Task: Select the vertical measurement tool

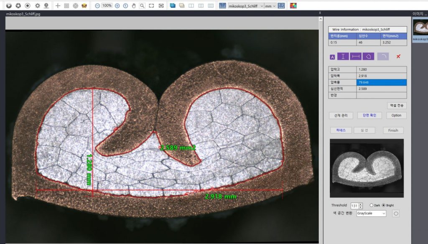Action: (343, 56)
